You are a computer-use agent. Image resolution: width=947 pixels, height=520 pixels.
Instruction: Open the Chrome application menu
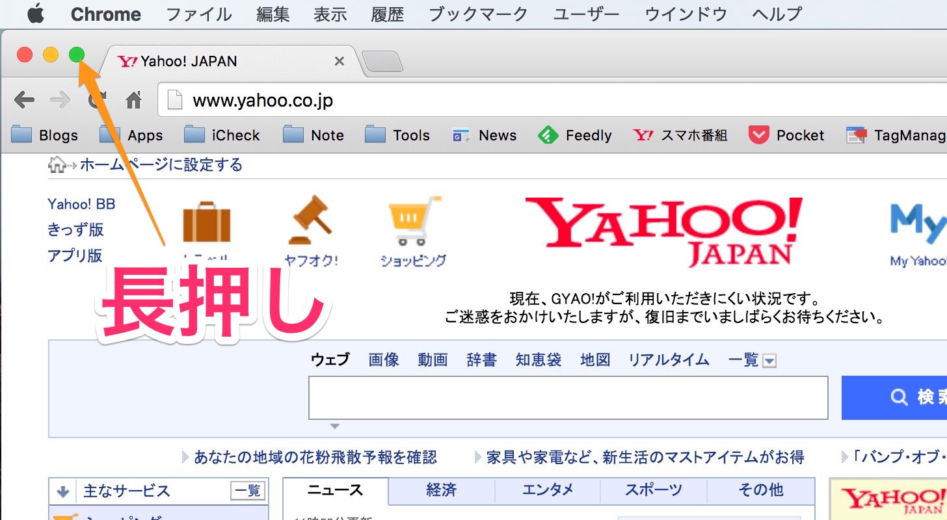coord(106,14)
